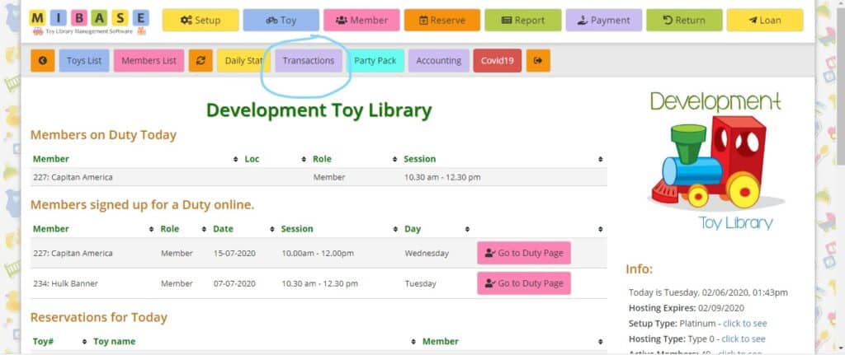The image size is (845, 355).
Task: Sort online duty table by Day column
Action: coord(437,229)
